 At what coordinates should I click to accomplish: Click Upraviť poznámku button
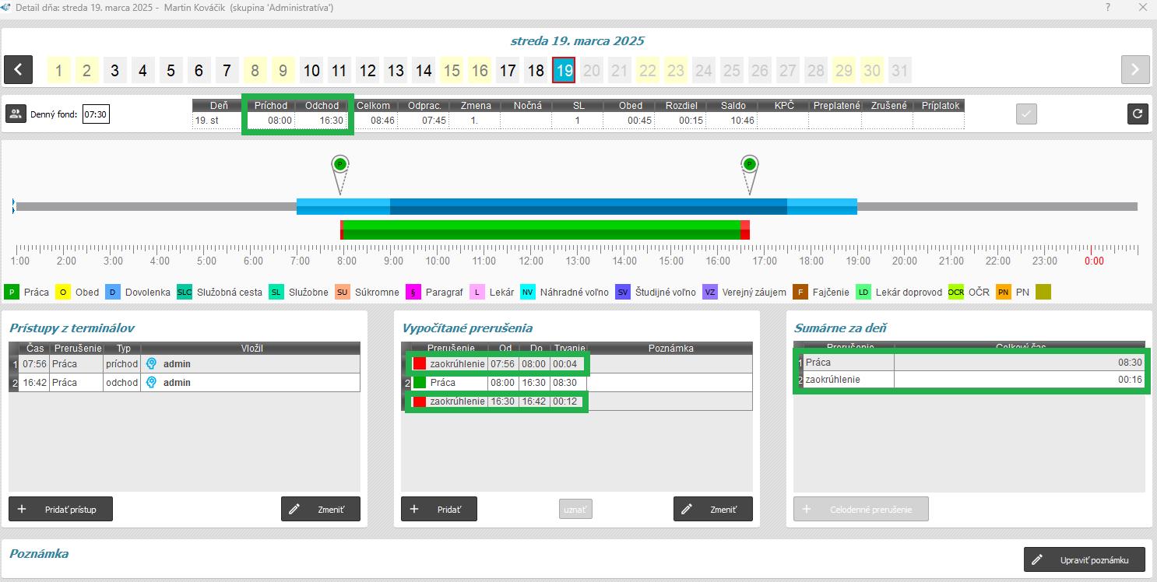[x=1085, y=559]
